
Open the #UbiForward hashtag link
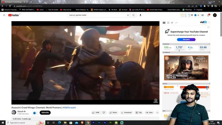[69, 108]
